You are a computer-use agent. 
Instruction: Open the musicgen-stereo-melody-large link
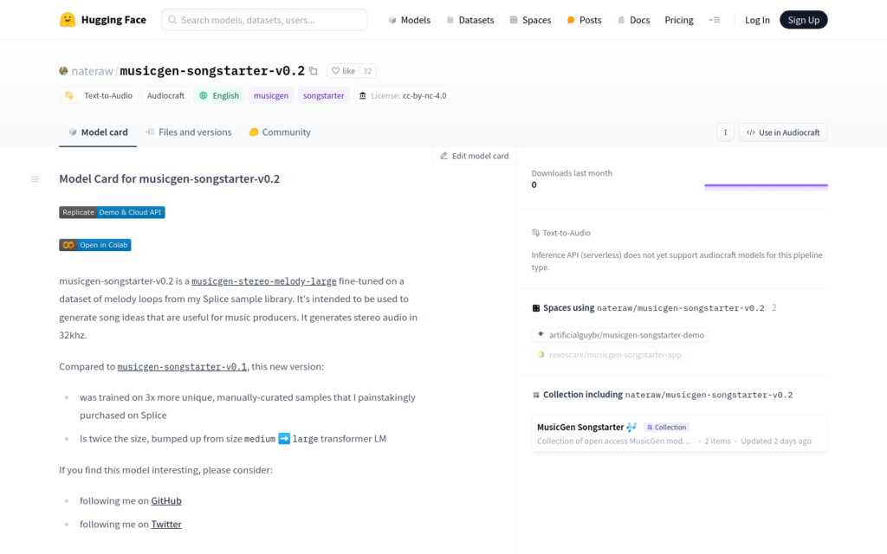click(264, 281)
